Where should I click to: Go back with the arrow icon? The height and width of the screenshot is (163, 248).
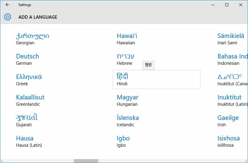click(x=8, y=5)
